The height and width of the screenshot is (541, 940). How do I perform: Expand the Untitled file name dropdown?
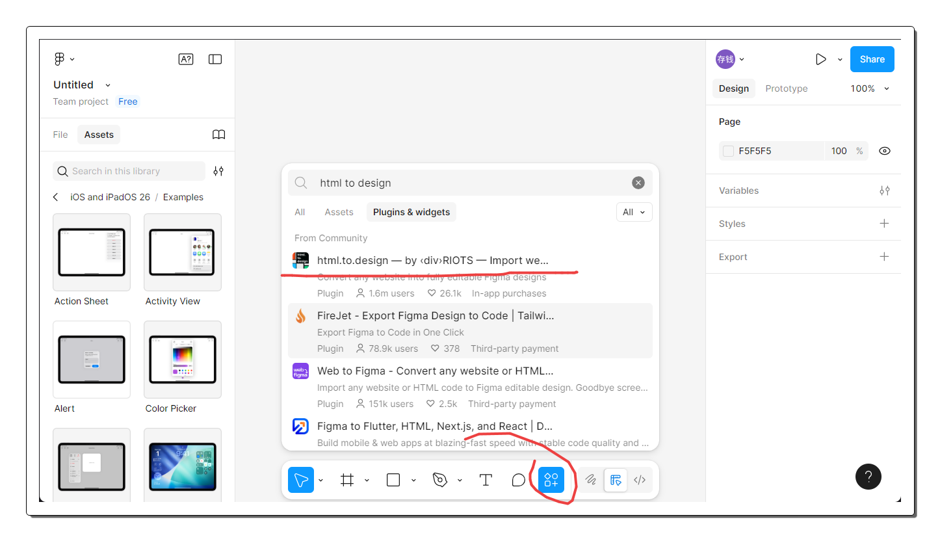coord(108,85)
